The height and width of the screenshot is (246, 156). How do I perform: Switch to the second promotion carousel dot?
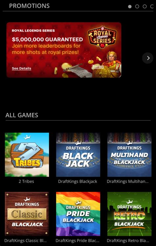137,7
